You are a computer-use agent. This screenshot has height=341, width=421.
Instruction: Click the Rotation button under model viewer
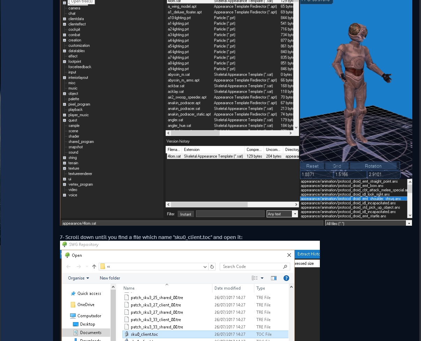point(373,166)
